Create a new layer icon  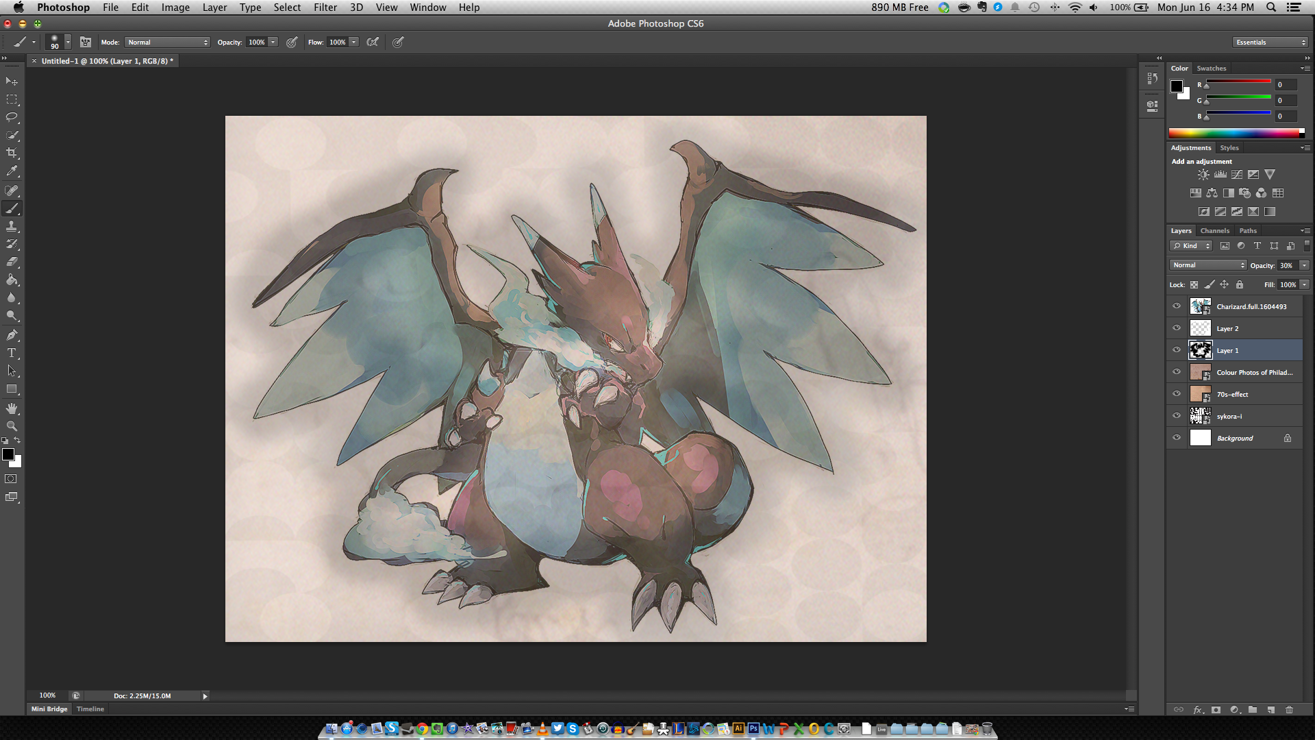point(1270,710)
